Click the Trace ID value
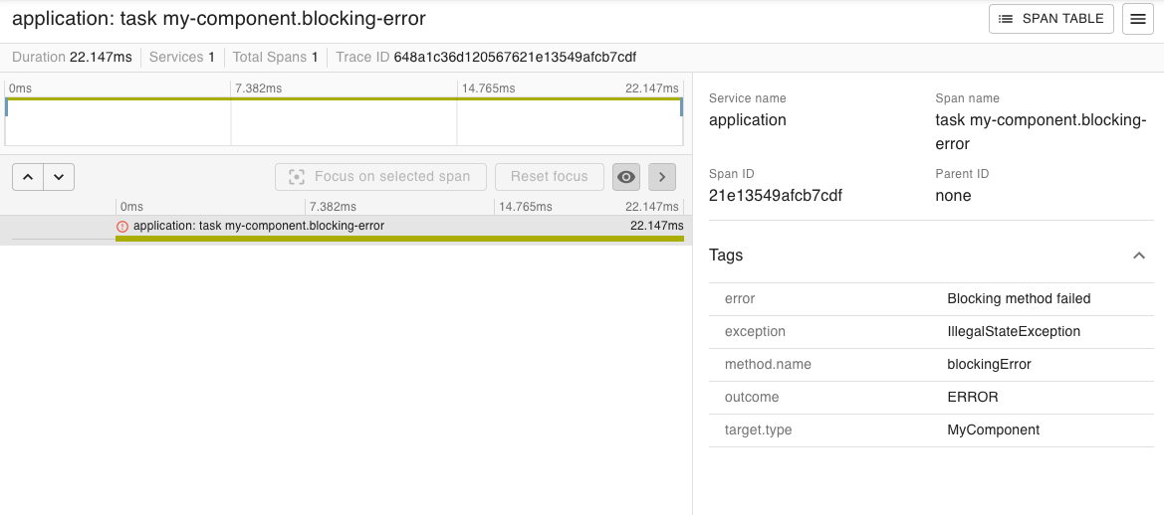Image resolution: width=1164 pixels, height=515 pixels. 515,57
